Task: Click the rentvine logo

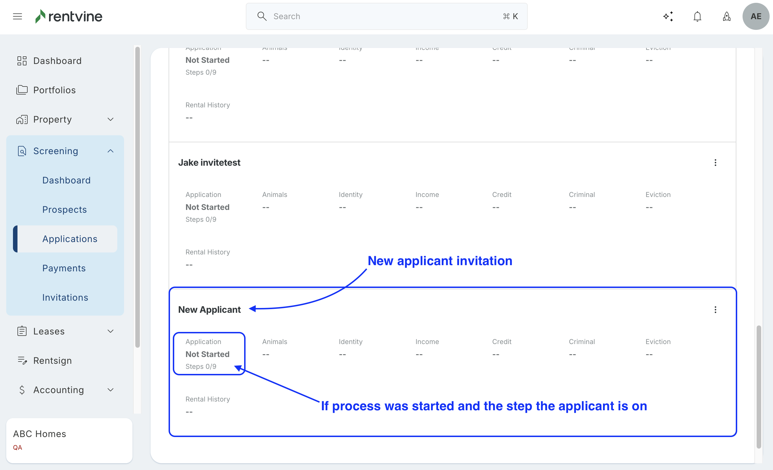Action: pos(69,16)
